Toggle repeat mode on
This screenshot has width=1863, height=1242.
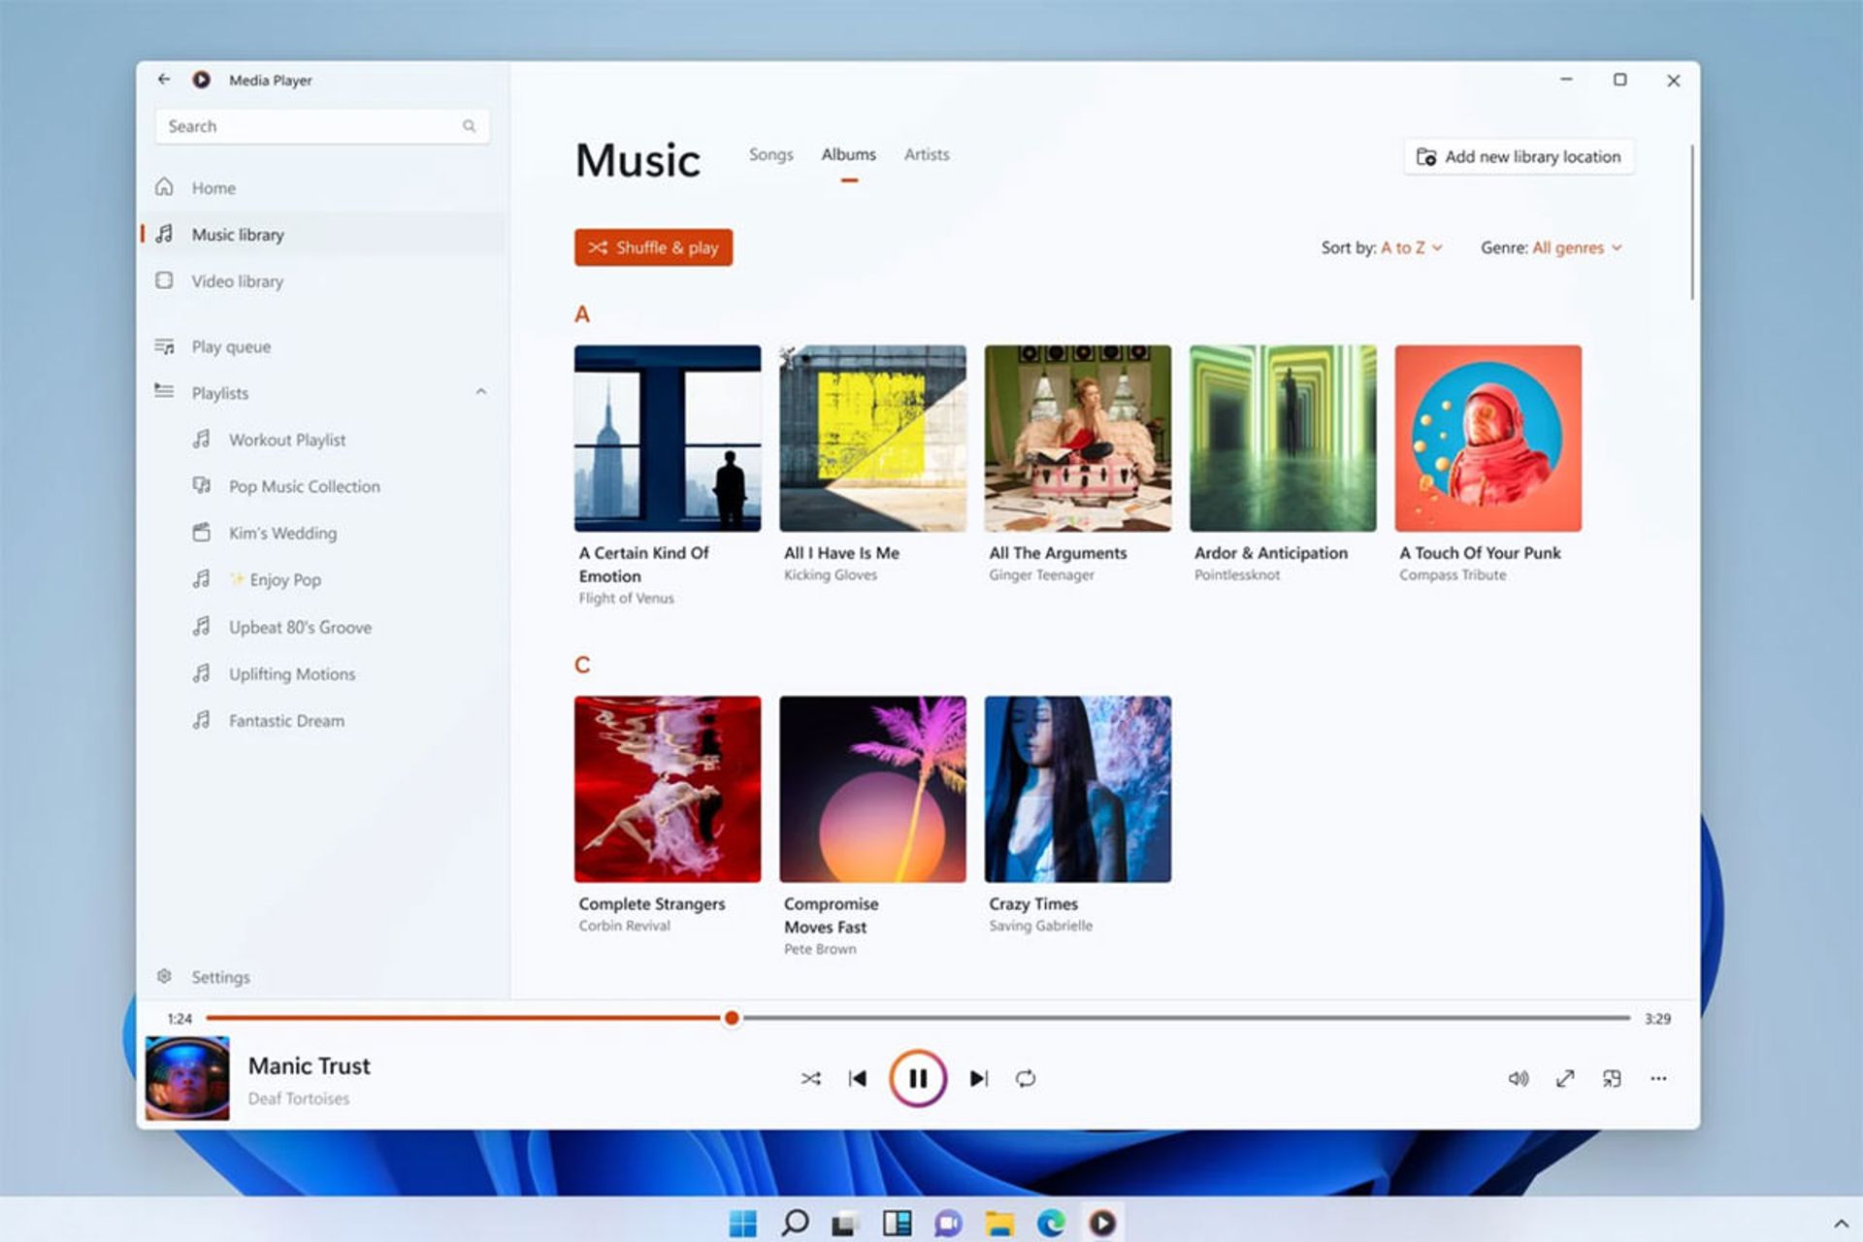[1026, 1079]
